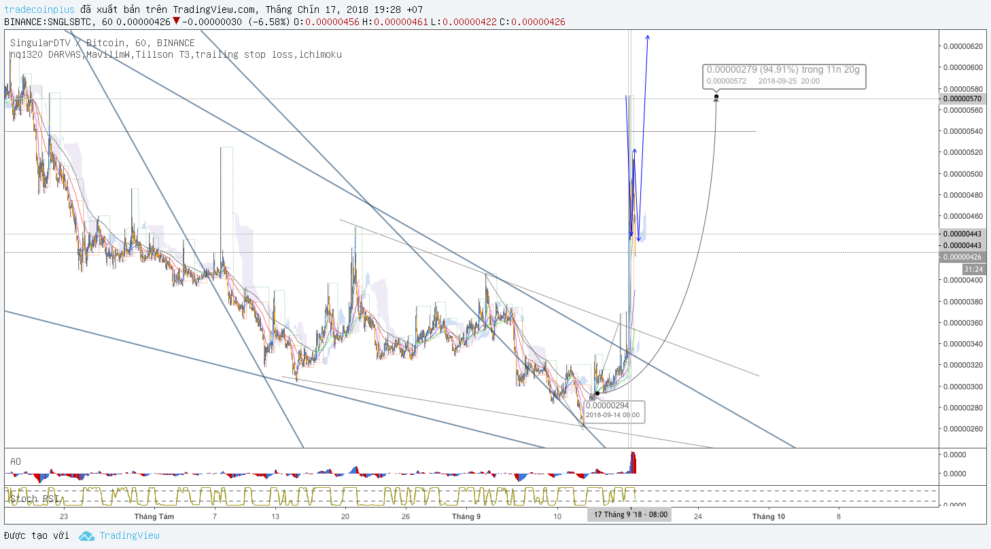The height and width of the screenshot is (549, 991).
Task: Click the 13 date axis label
Action: click(x=275, y=516)
